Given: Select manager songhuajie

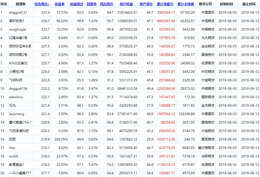Looking at the screenshot, I should tap(18, 29).
